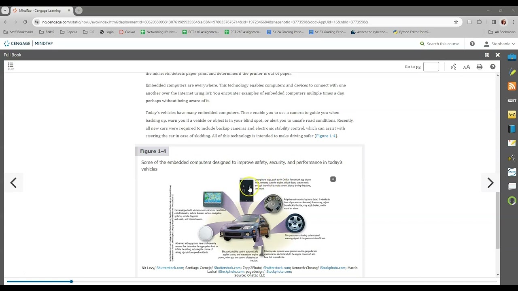Open the CNOW app in dock
Image resolution: width=518 pixels, height=291 pixels.
[512, 172]
